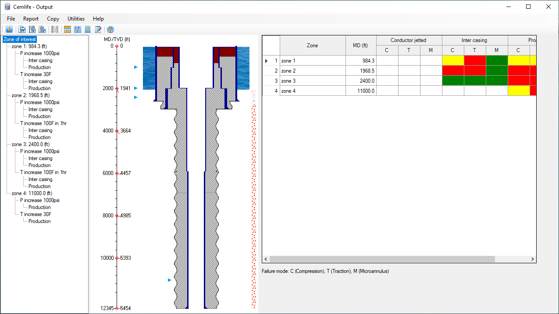Open the File menu
Image resolution: width=559 pixels, height=314 pixels.
(11, 19)
